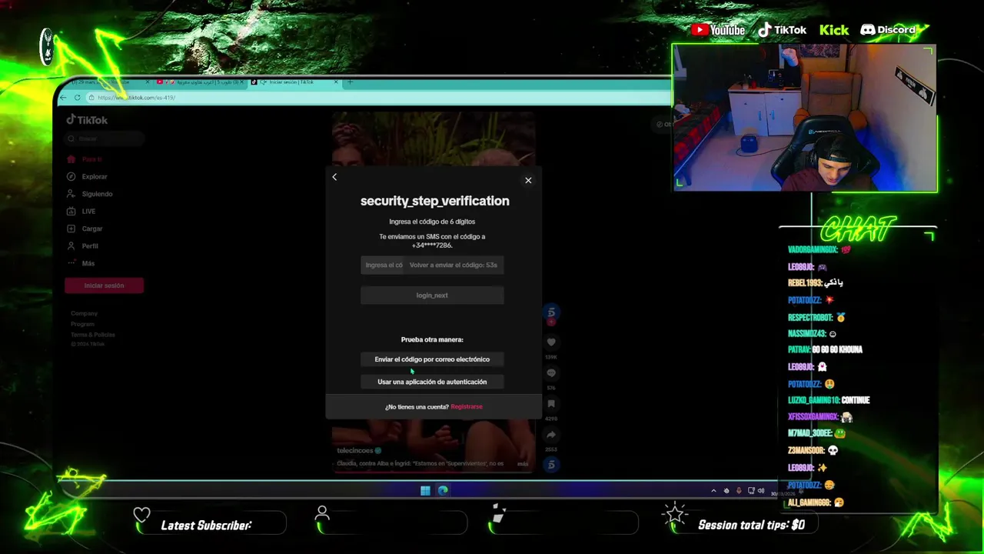Open Perfil in the sidebar
Screen dimensions: 984x554
82,245
